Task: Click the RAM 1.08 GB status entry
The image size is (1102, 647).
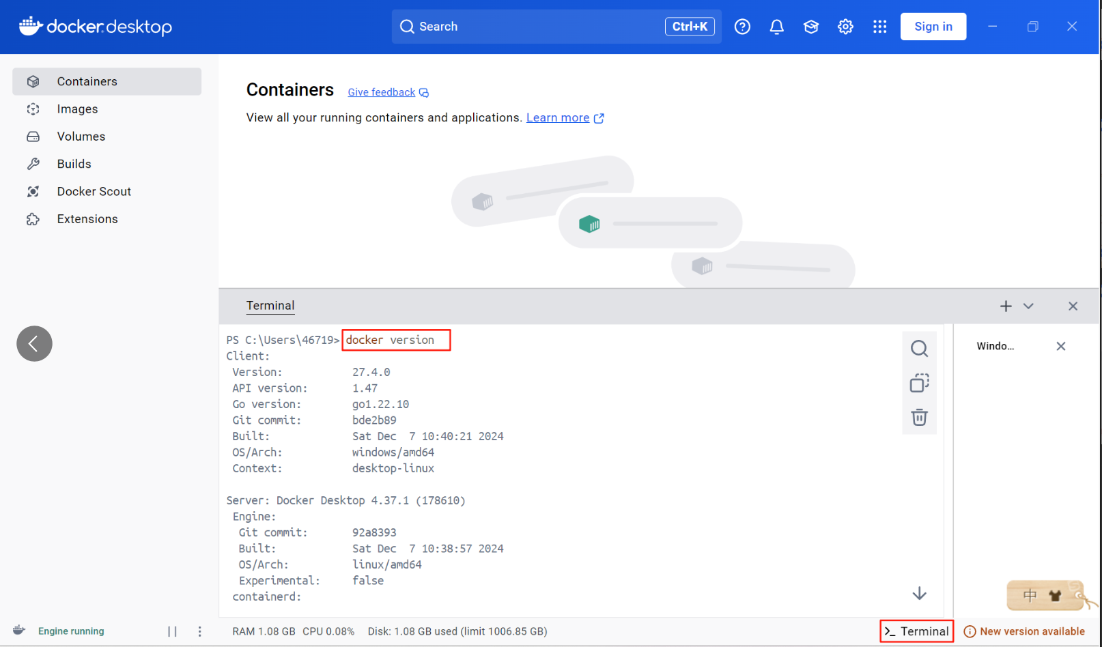Action: (264, 631)
